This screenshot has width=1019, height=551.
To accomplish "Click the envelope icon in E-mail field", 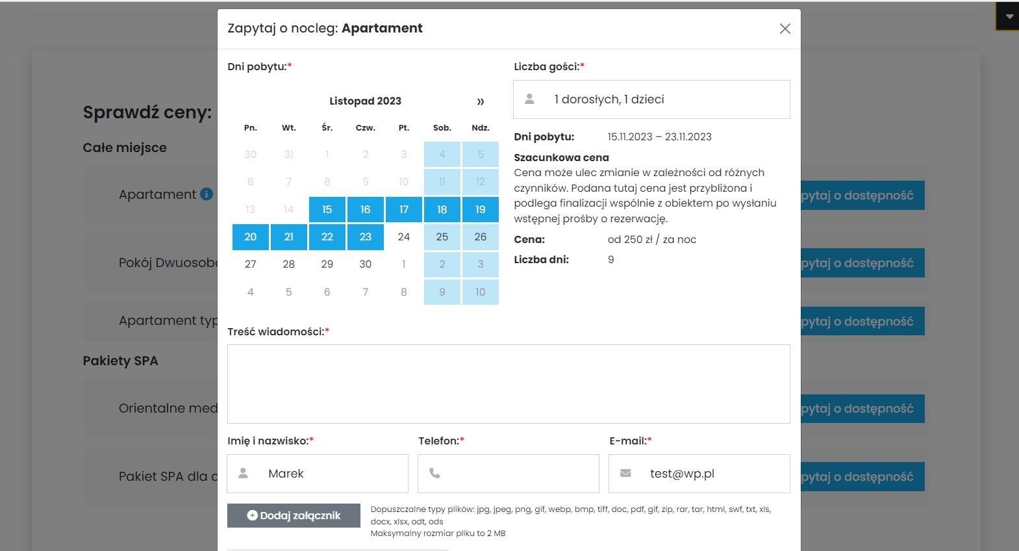I will 625,474.
